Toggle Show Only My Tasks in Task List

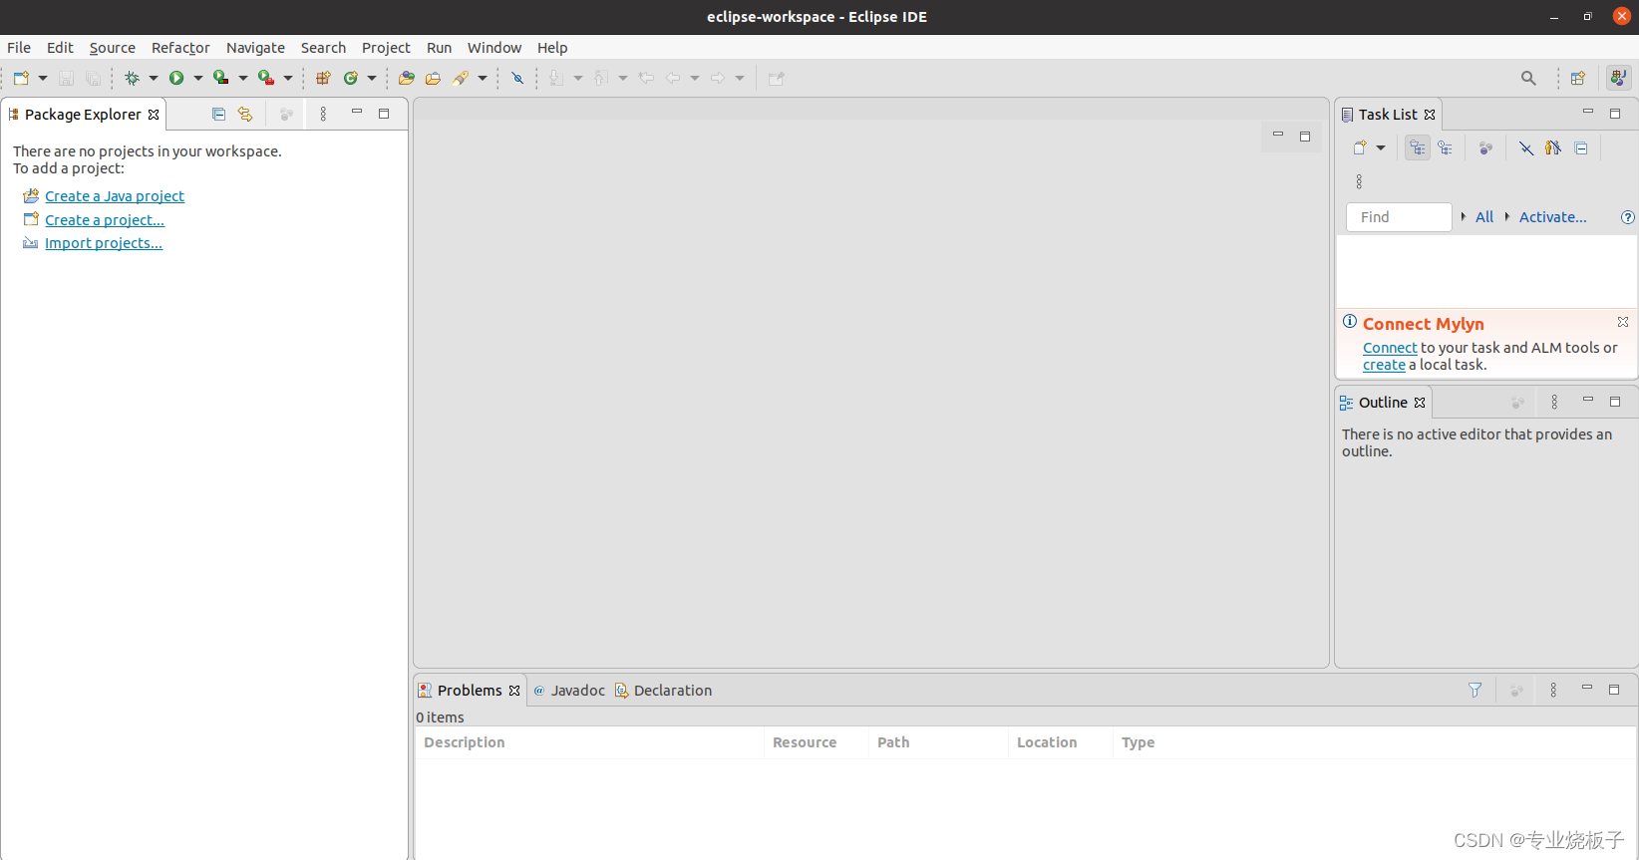click(x=1553, y=148)
